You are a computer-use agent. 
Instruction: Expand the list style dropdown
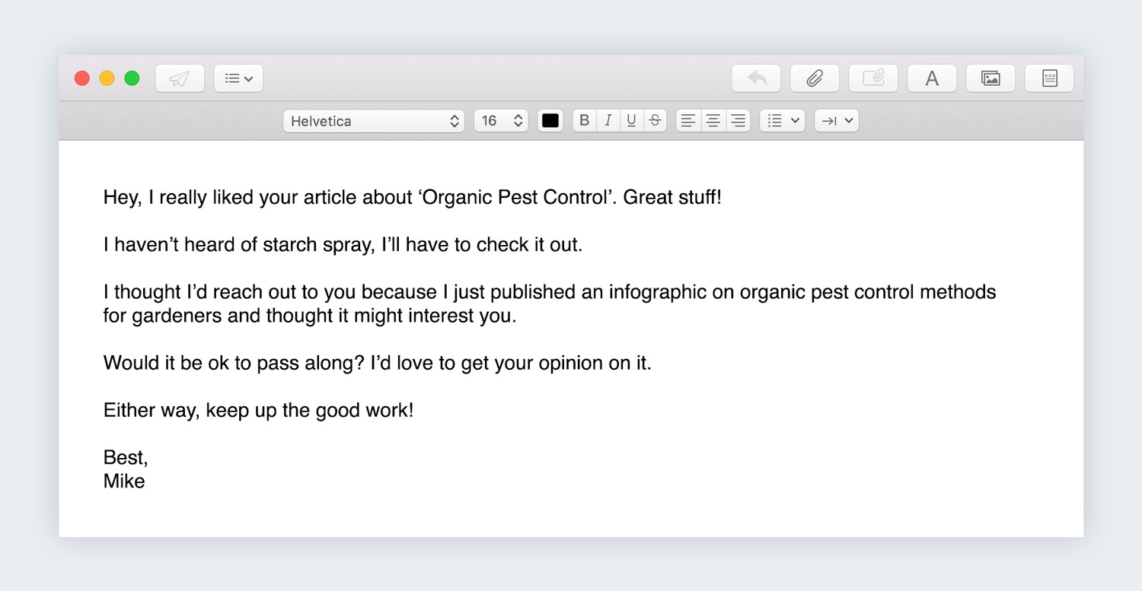coord(782,120)
